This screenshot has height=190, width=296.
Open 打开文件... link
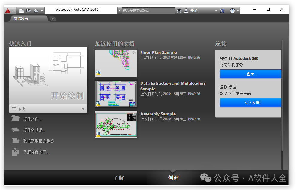[32, 119]
